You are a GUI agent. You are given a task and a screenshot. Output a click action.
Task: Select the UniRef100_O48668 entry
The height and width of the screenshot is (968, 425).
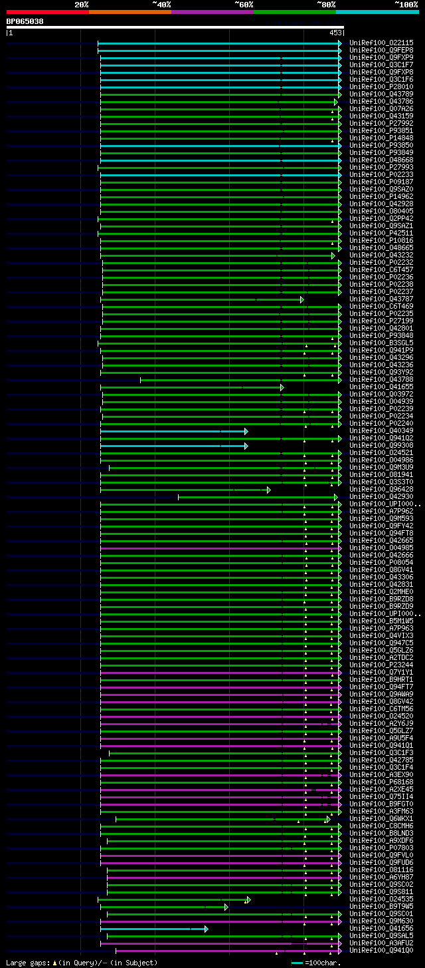click(x=381, y=160)
